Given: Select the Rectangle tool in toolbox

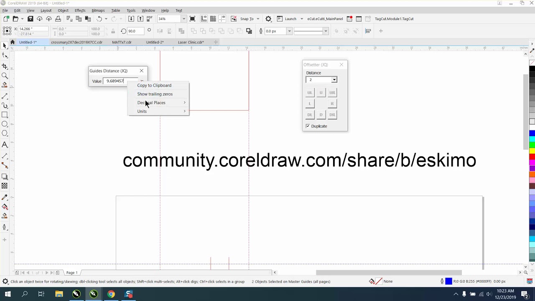Looking at the screenshot, I should click(x=5, y=115).
